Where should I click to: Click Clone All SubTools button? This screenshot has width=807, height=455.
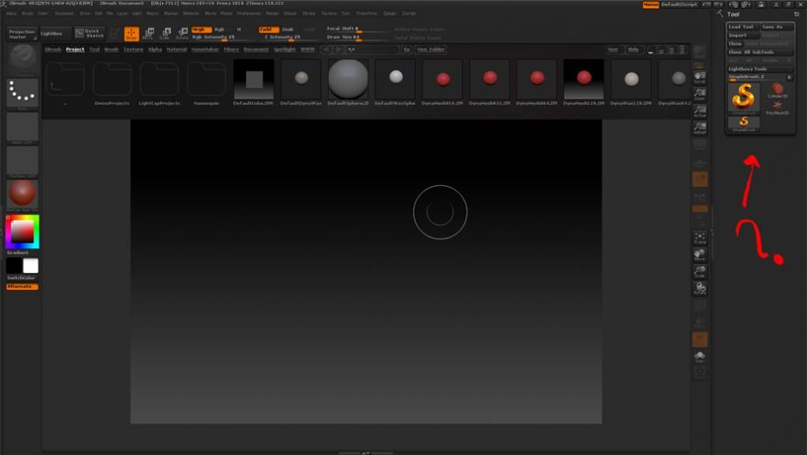[x=760, y=52]
